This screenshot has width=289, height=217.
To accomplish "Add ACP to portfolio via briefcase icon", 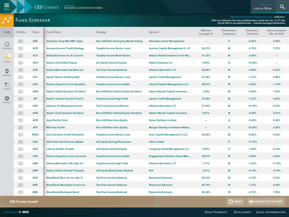I will click(20, 48).
